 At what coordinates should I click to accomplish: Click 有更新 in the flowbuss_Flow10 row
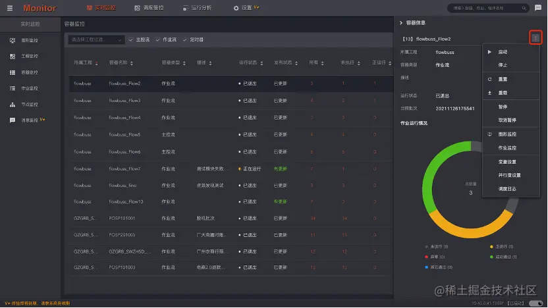(x=281, y=202)
